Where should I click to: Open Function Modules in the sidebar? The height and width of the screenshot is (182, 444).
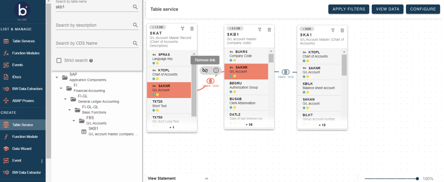[x=26, y=53]
